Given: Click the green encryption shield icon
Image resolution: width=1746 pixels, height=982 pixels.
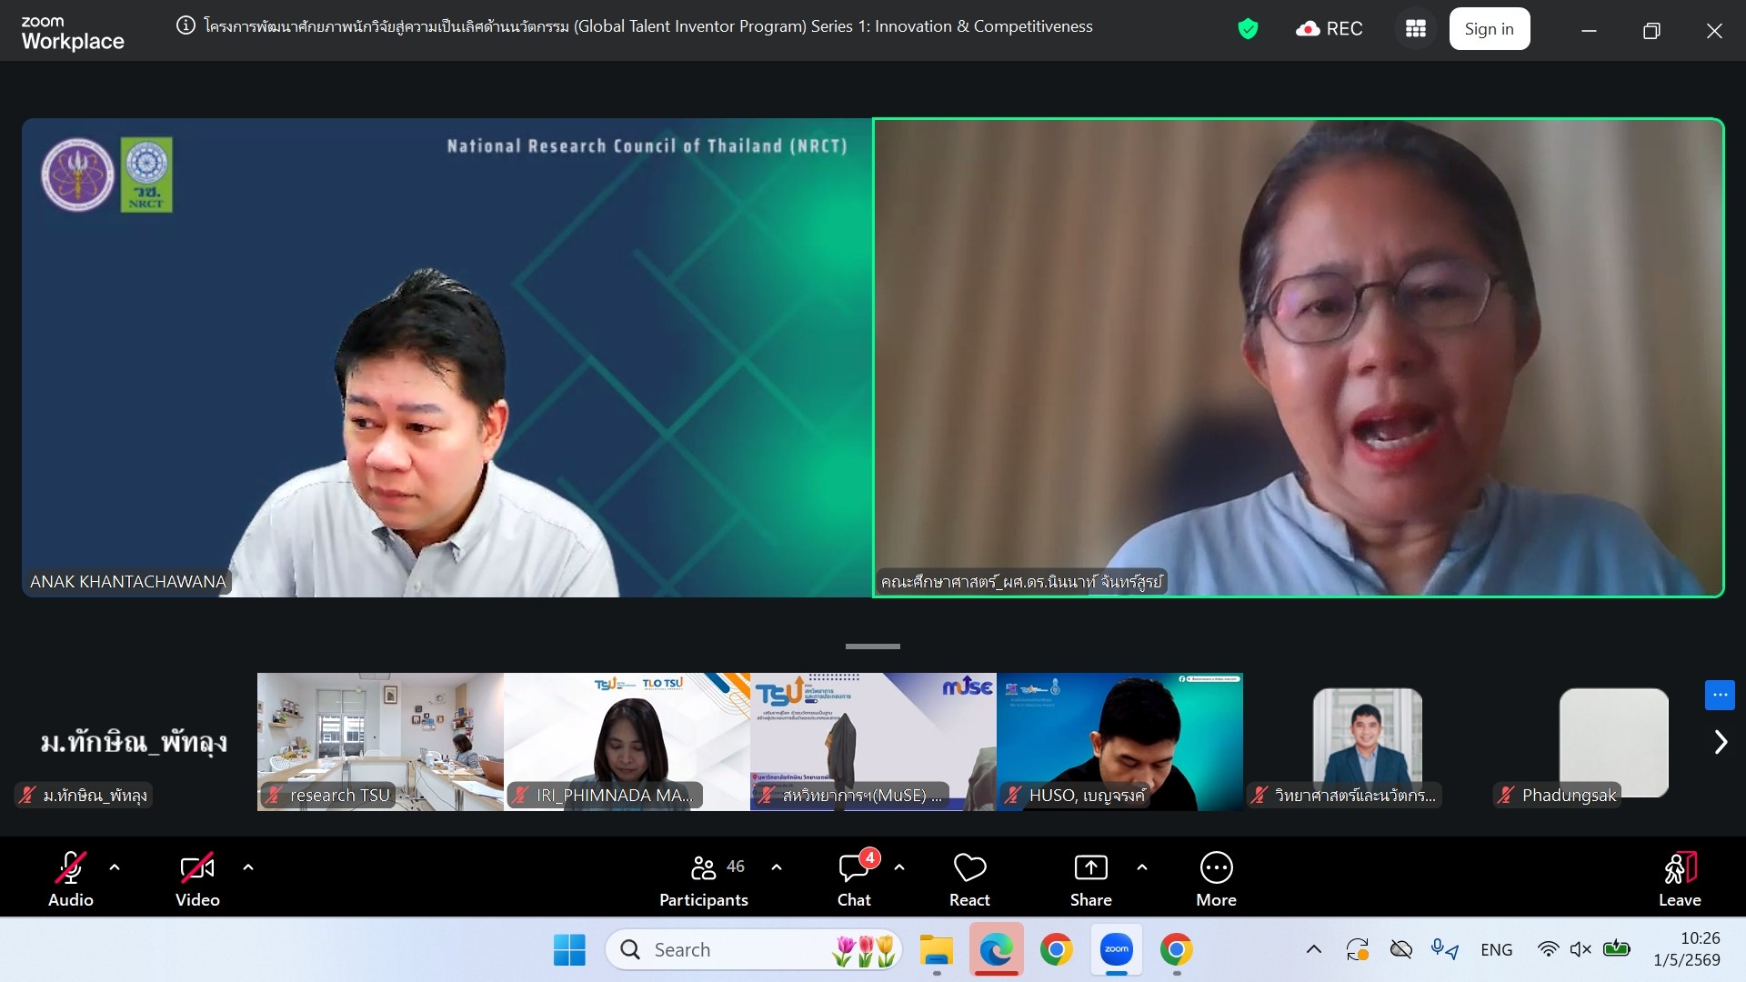Looking at the screenshot, I should pyautogui.click(x=1248, y=29).
